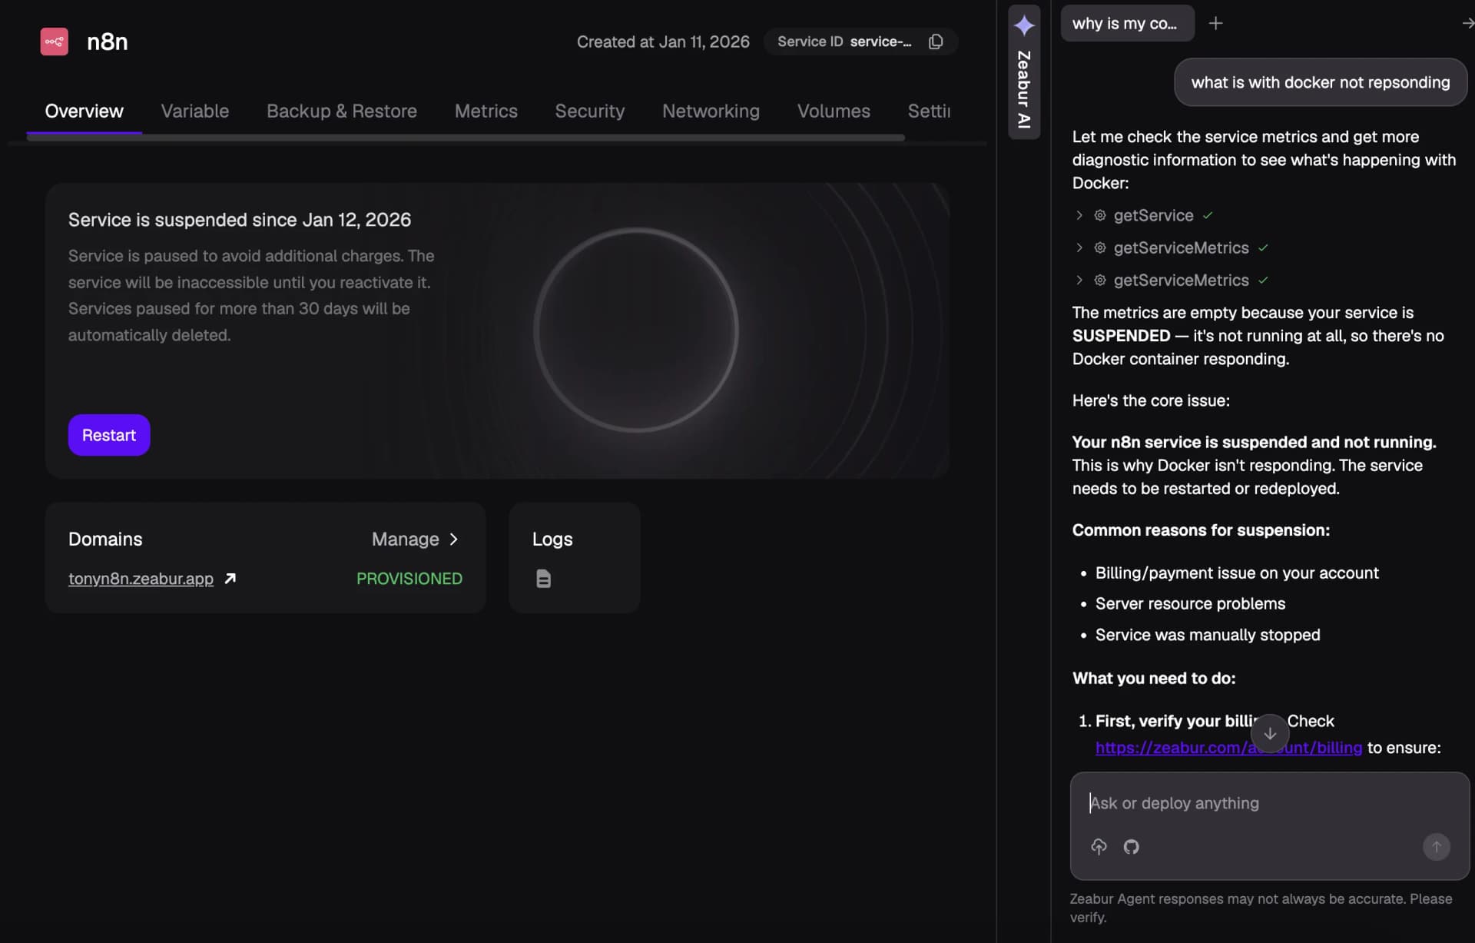This screenshot has height=943, width=1475.
Task: Switch to the Overview tab
Action: point(84,111)
